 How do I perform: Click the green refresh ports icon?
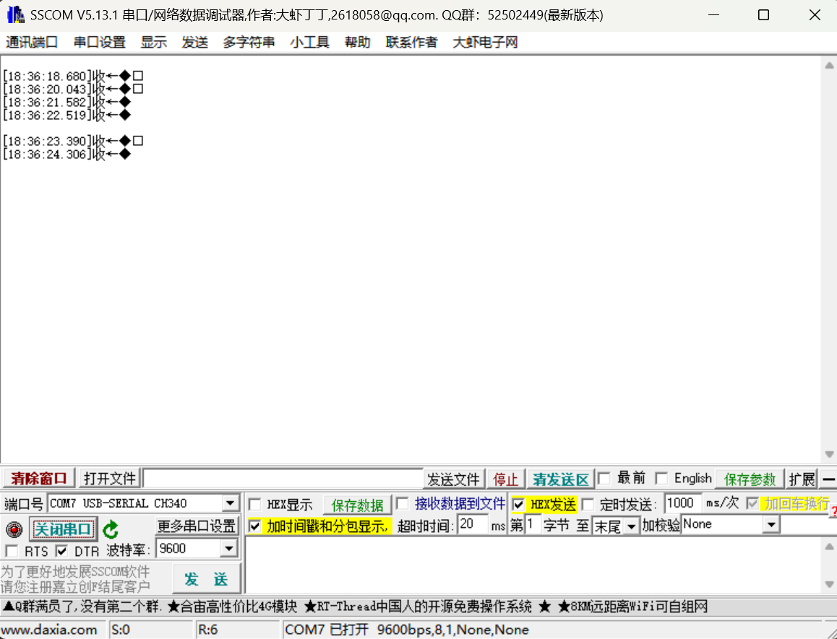point(111,530)
